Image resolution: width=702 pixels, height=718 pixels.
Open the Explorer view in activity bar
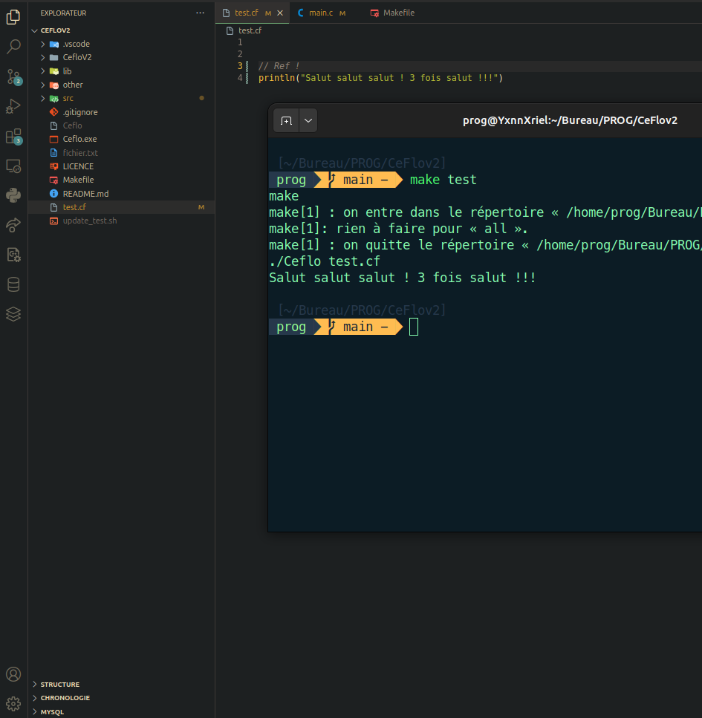(13, 17)
